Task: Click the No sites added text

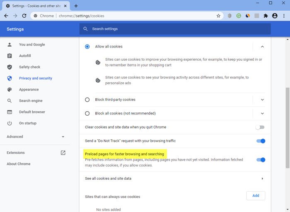Action: point(109,210)
